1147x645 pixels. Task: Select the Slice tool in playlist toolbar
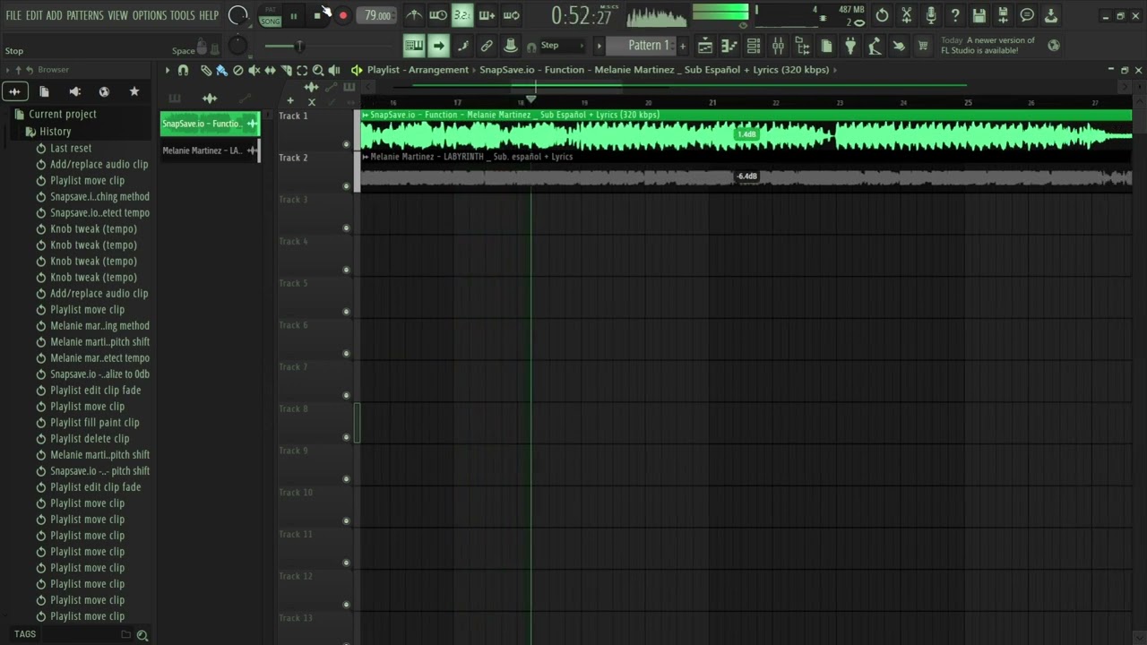286,70
